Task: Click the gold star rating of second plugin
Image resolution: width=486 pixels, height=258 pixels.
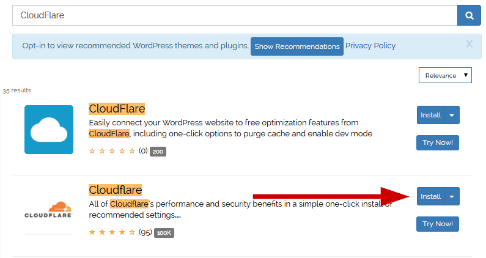Action: point(112,232)
